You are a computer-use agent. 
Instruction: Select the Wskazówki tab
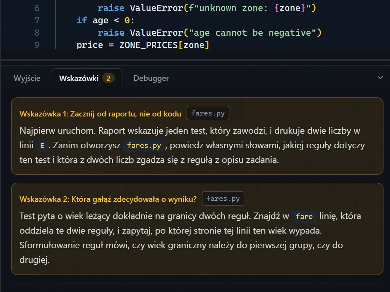[87, 78]
